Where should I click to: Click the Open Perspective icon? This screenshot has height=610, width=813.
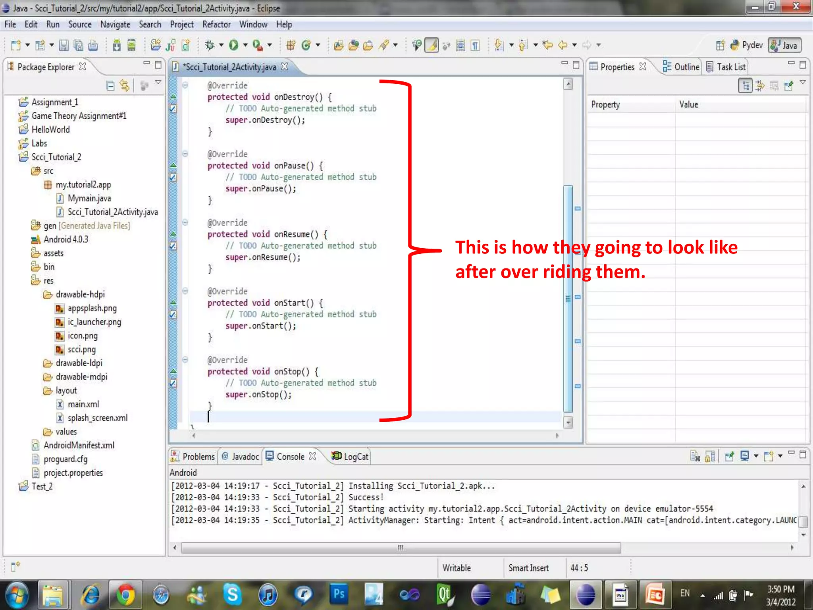(x=720, y=45)
